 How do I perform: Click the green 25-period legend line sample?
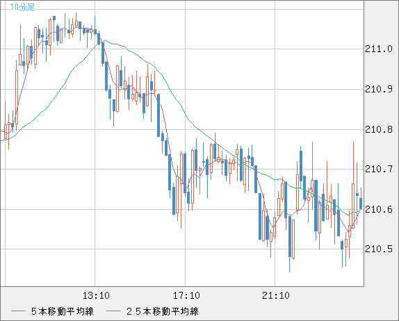tap(113, 311)
